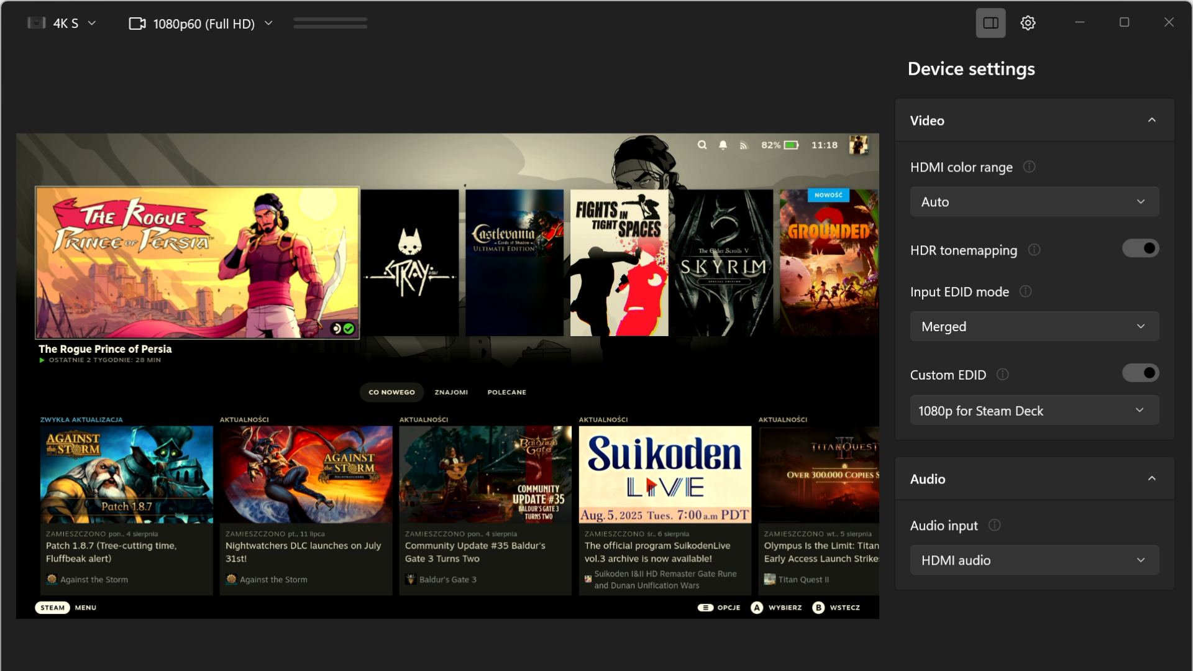This screenshot has width=1193, height=671.
Task: Toggle the side panel layout icon
Action: (990, 23)
